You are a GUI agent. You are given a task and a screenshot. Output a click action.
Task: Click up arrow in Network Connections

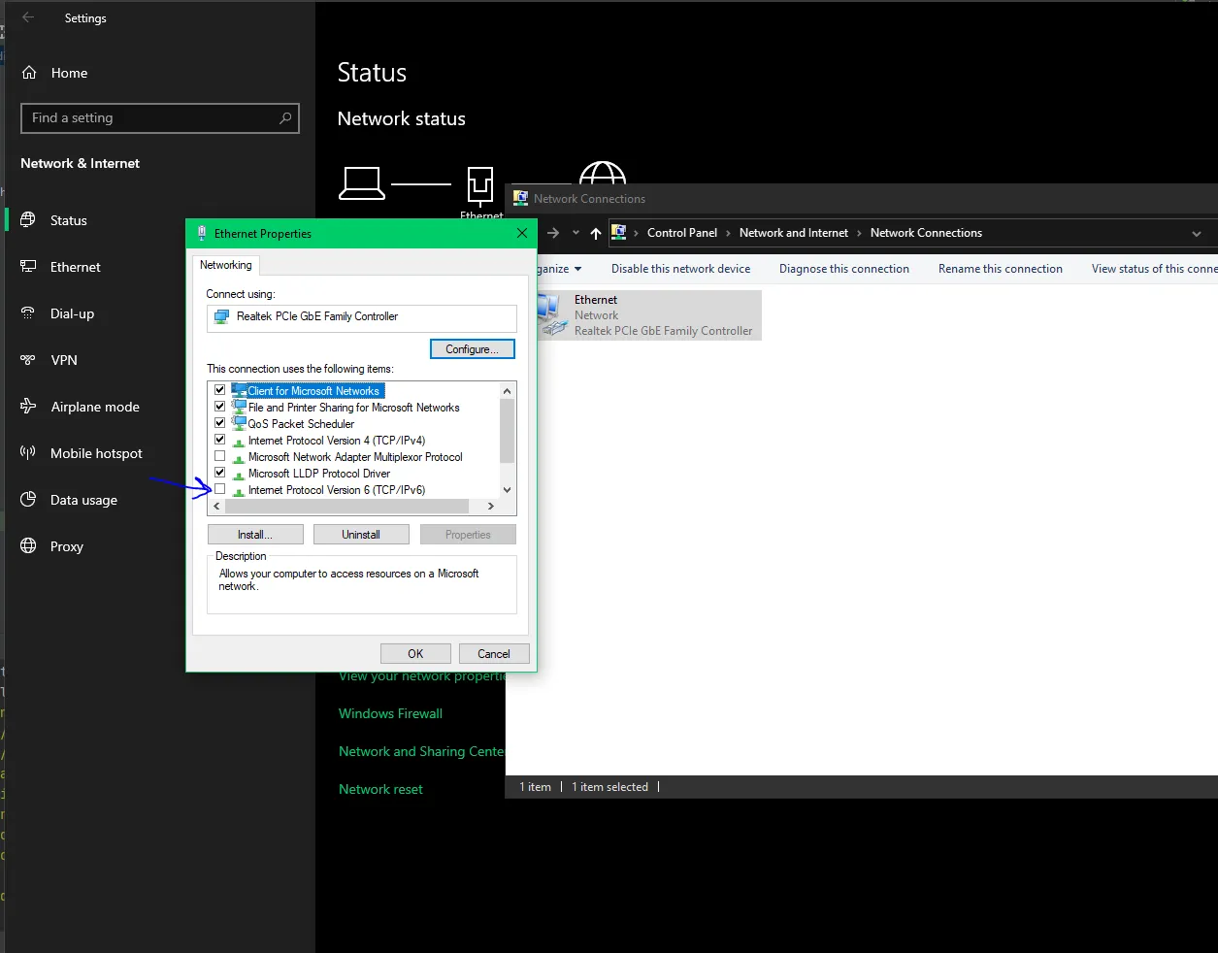596,233
